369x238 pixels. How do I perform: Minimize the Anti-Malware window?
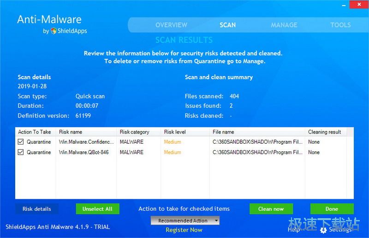point(344,5)
